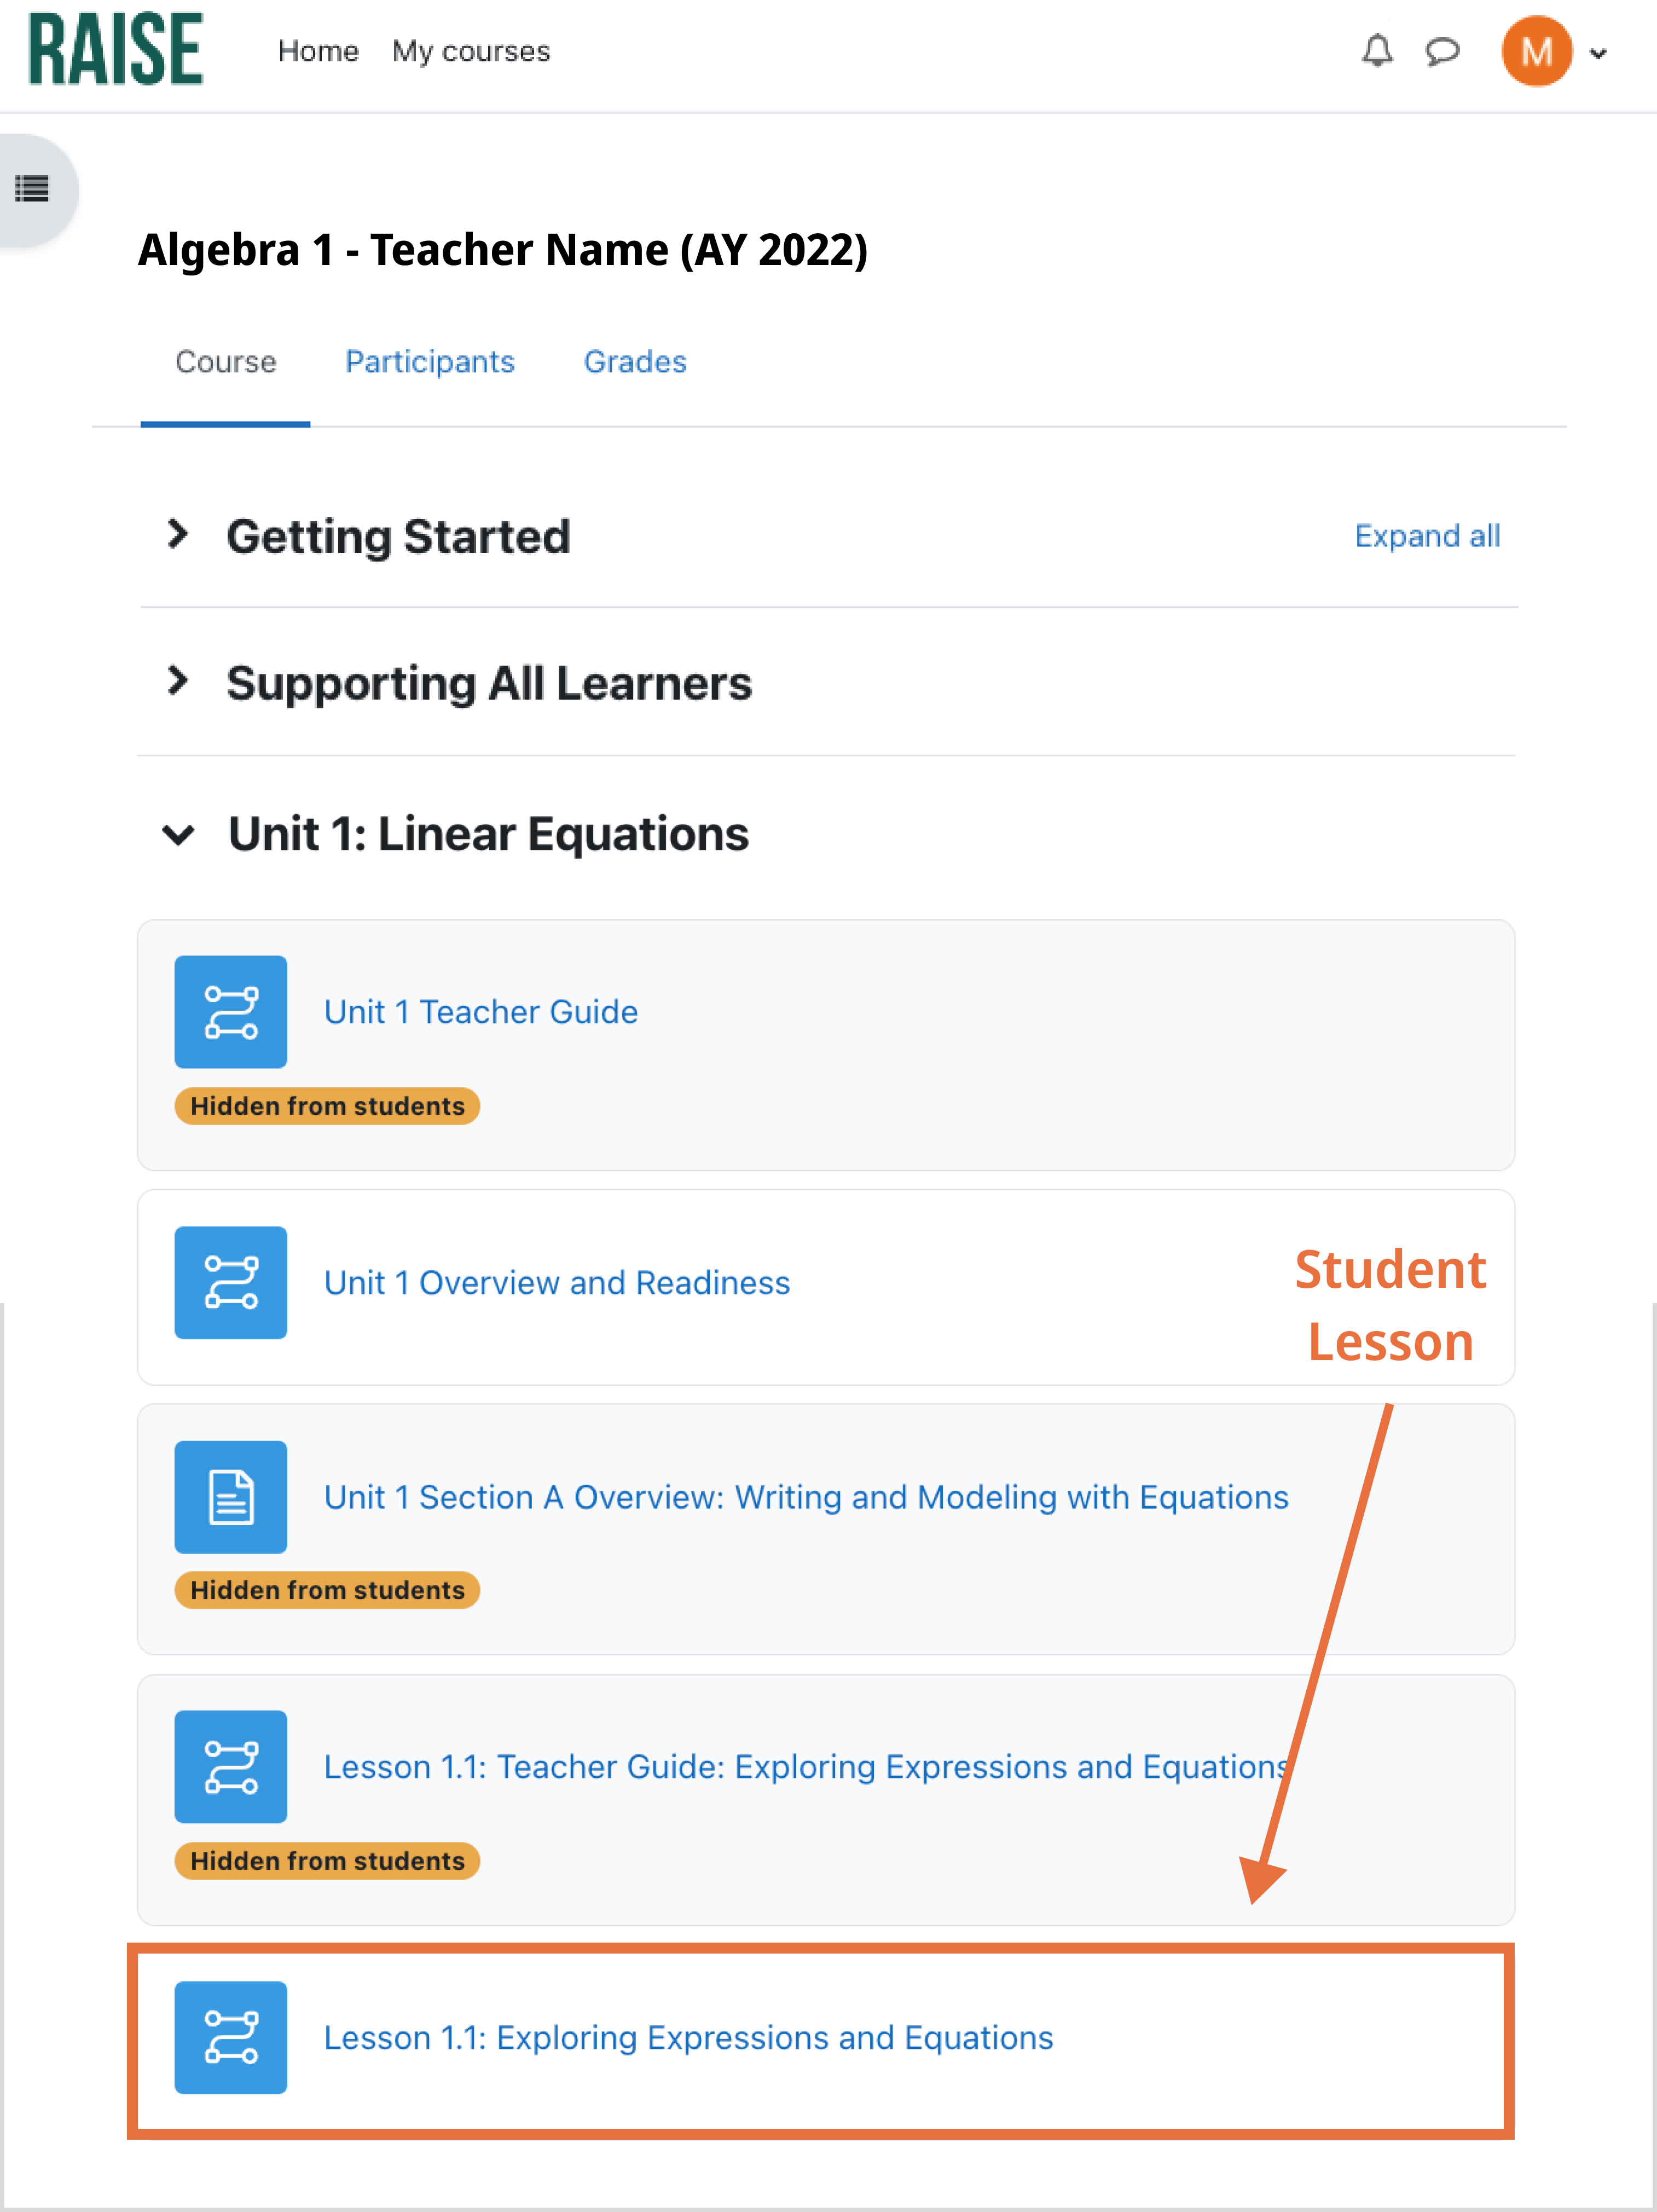Screen dimensions: 1657x2212
Task: Switch to the Grades tab
Action: 636,362
